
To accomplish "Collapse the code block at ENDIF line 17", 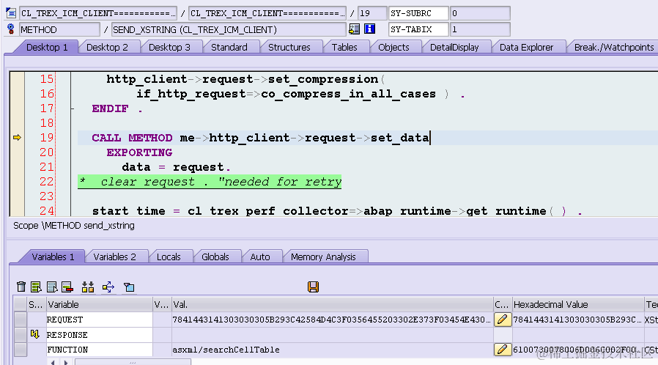I will click(x=73, y=108).
